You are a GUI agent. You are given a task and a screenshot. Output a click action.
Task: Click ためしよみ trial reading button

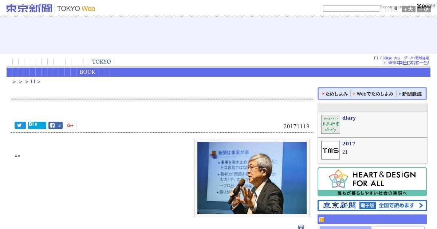335,94
